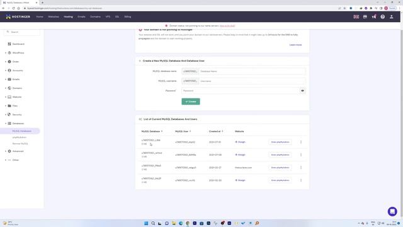Click the Domains globe icon in sidebar
The image size is (403, 227).
[x=9, y=88]
